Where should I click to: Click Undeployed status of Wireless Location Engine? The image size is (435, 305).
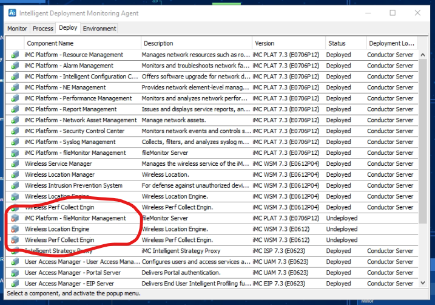click(x=342, y=229)
